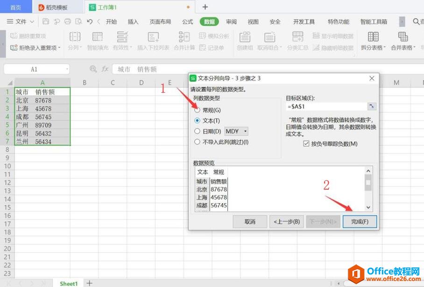Click the Undo arrow icon

pos(90,21)
